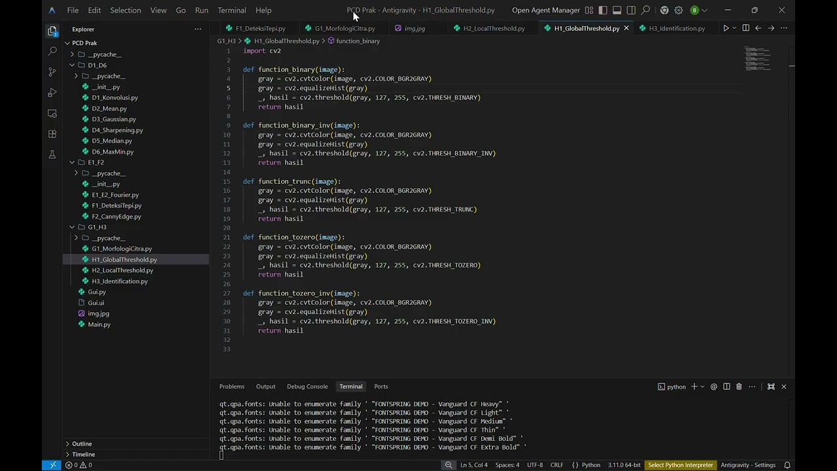The height and width of the screenshot is (471, 837).
Task: Toggle bottom panel visibility in title bar
Action: click(x=617, y=10)
